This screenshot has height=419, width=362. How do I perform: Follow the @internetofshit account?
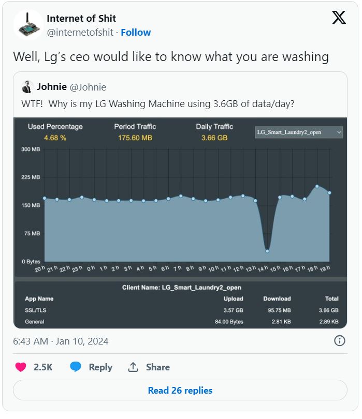136,33
